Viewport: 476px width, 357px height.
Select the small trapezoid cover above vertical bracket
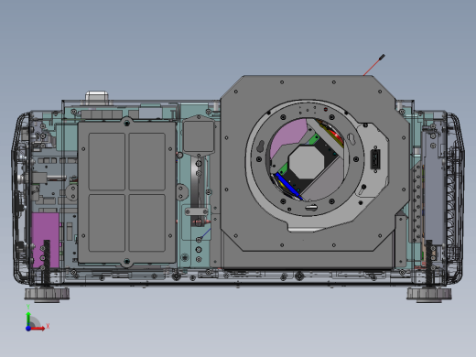pyautogui.click(x=199, y=134)
